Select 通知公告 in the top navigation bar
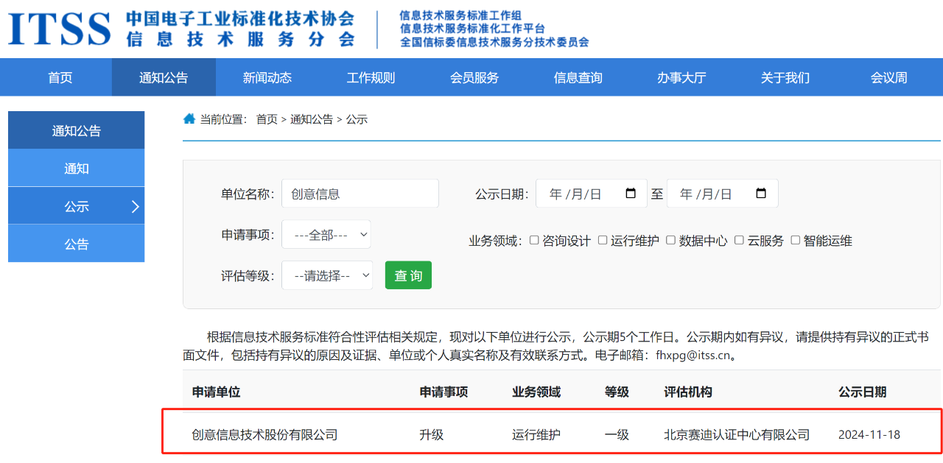This screenshot has width=943, height=463. 164,77
